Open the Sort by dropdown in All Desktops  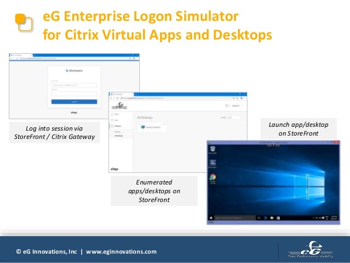(235, 117)
